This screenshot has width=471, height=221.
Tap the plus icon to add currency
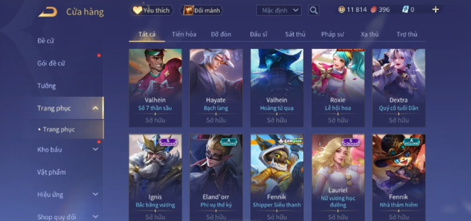point(435,10)
